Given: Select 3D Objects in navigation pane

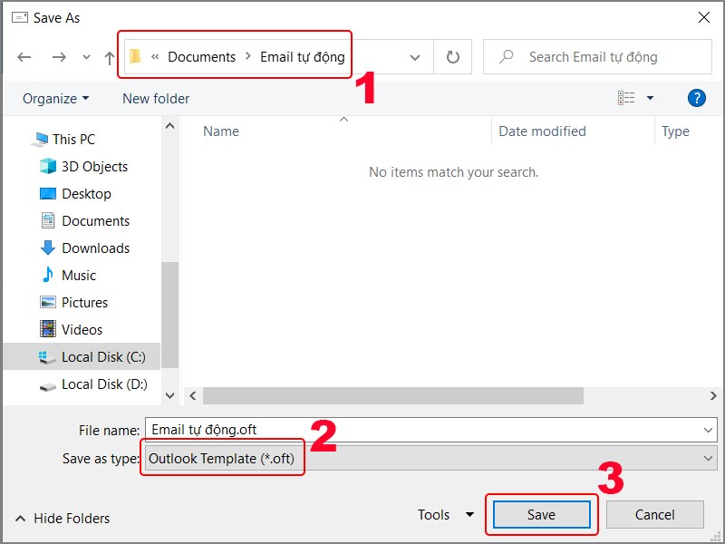Looking at the screenshot, I should [94, 167].
